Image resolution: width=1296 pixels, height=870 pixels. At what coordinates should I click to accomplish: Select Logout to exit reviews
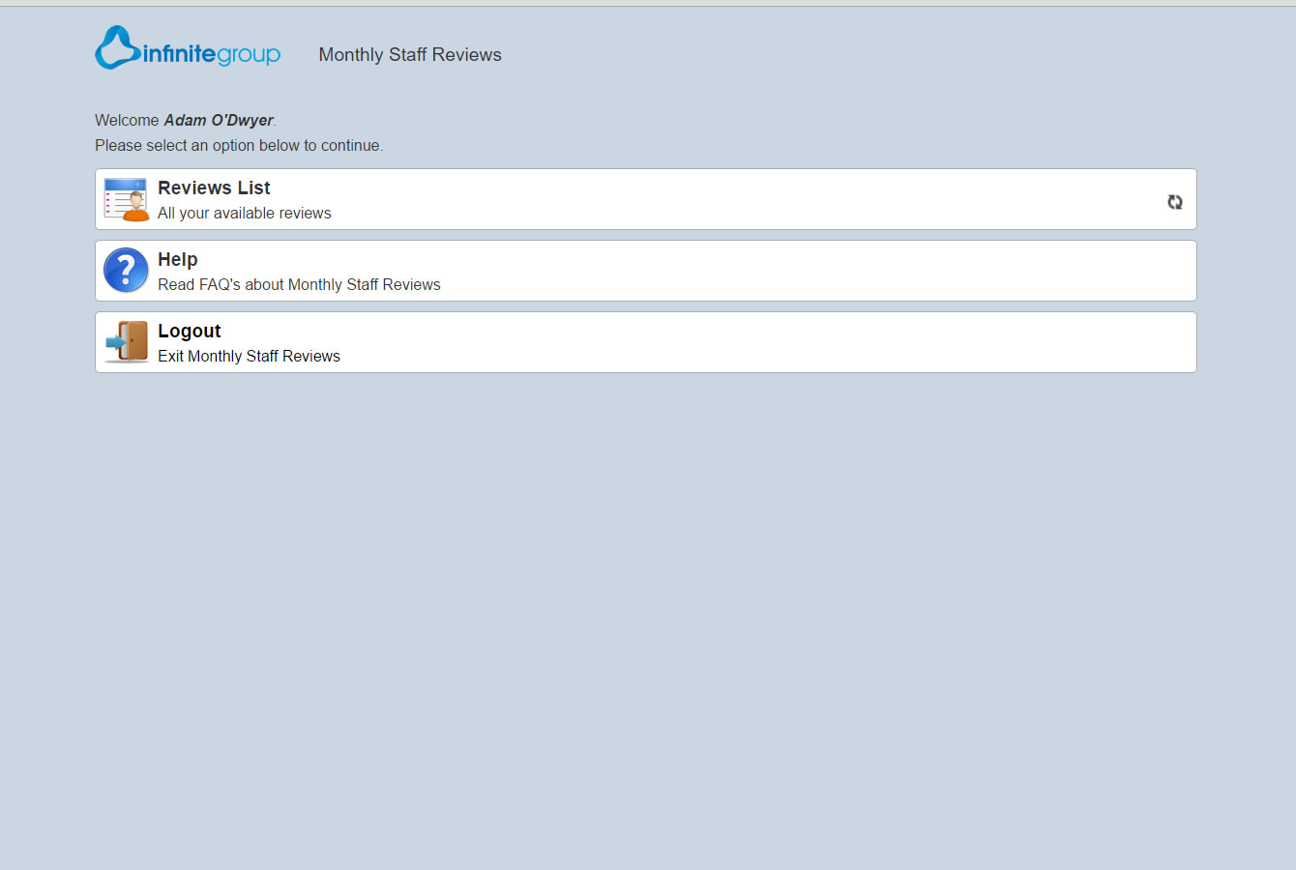coord(646,342)
